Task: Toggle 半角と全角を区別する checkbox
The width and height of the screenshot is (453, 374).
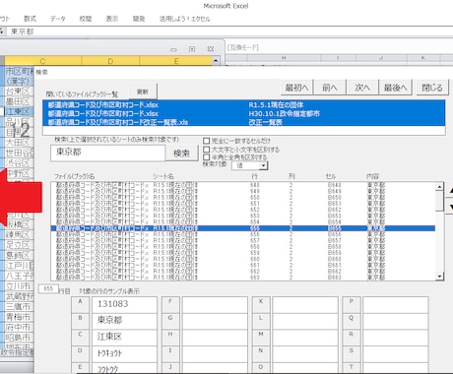Action: click(x=207, y=157)
